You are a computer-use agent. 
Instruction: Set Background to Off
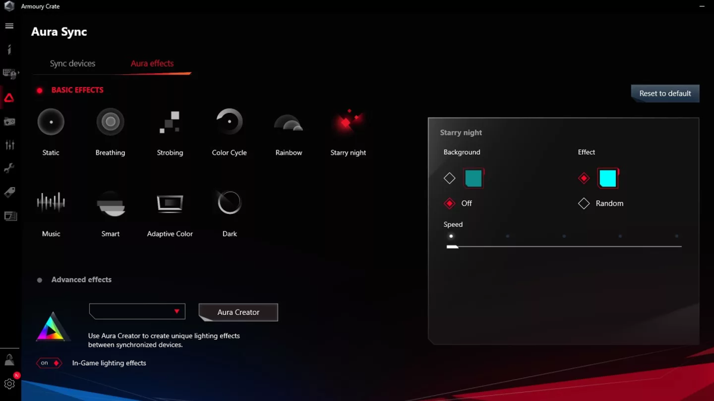450,204
